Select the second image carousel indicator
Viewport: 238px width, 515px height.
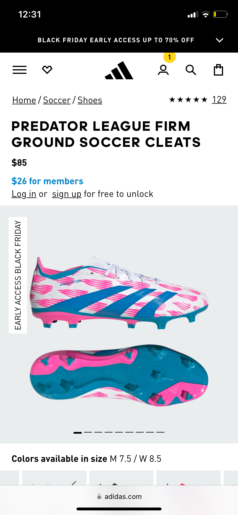88,432
